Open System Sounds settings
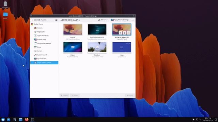 click(x=44, y=55)
